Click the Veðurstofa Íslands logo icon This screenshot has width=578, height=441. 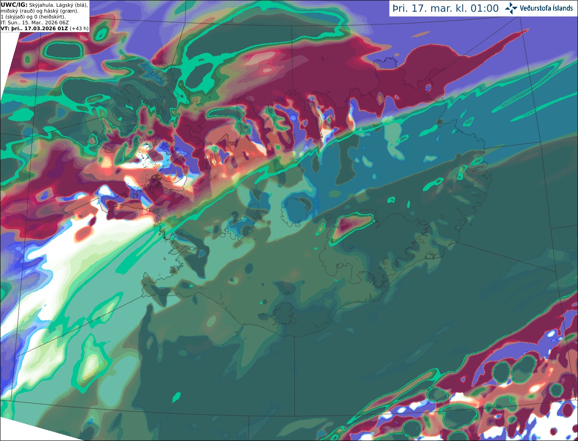tap(511, 8)
